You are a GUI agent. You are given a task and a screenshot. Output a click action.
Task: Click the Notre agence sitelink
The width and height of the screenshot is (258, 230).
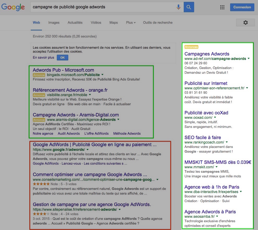click(x=43, y=134)
